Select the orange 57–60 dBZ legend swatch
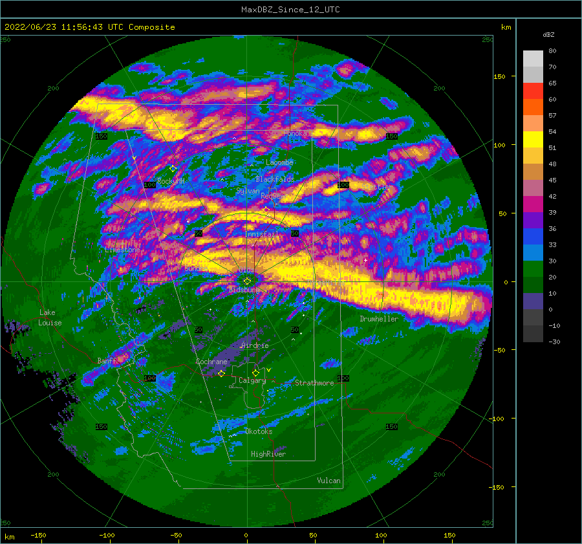This screenshot has width=582, height=544. [533, 107]
